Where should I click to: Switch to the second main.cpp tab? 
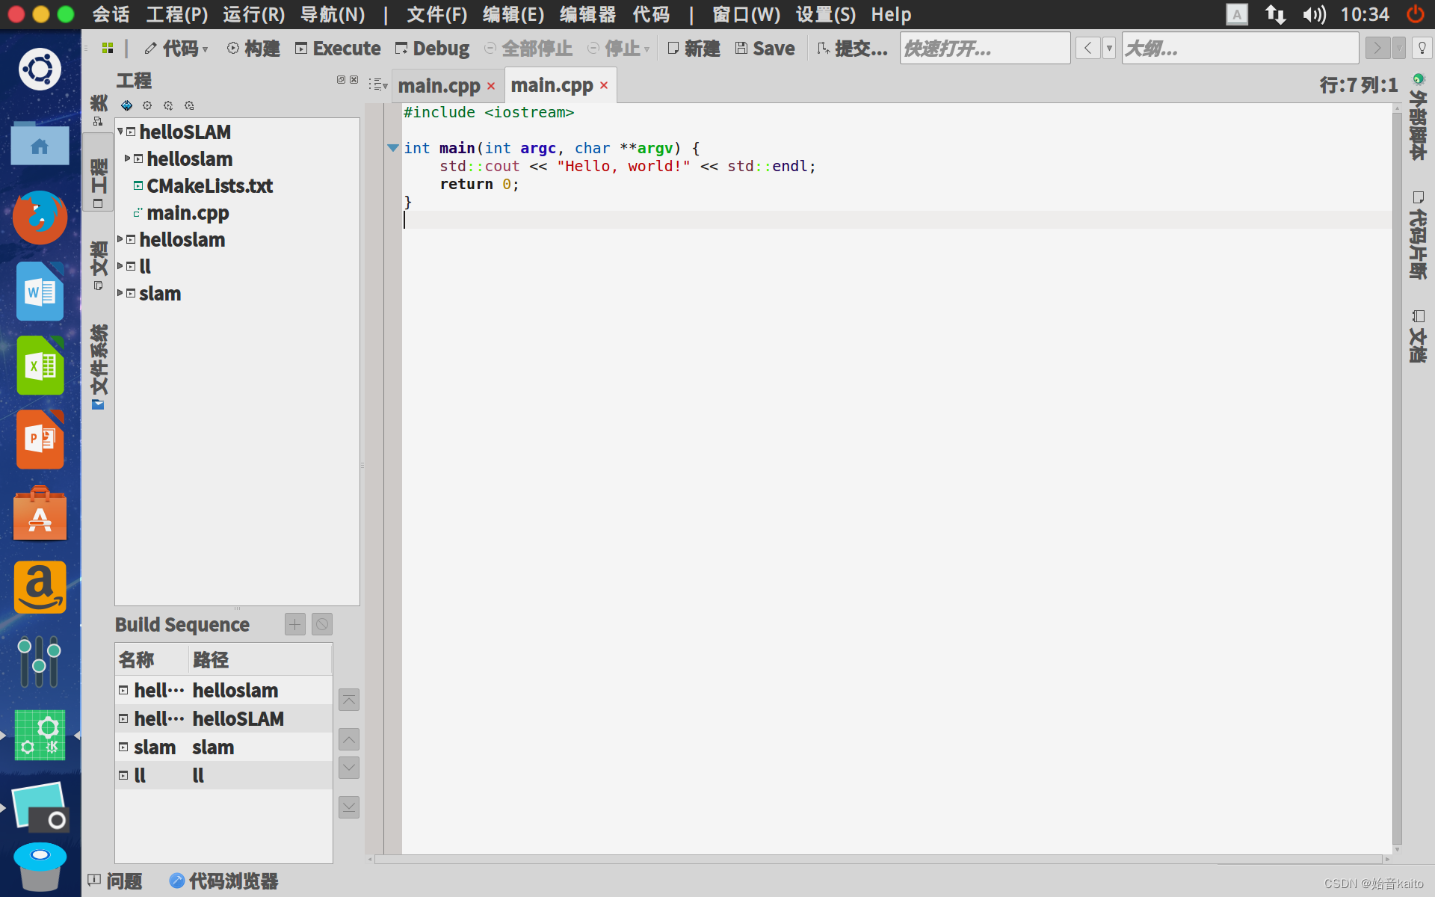[551, 84]
